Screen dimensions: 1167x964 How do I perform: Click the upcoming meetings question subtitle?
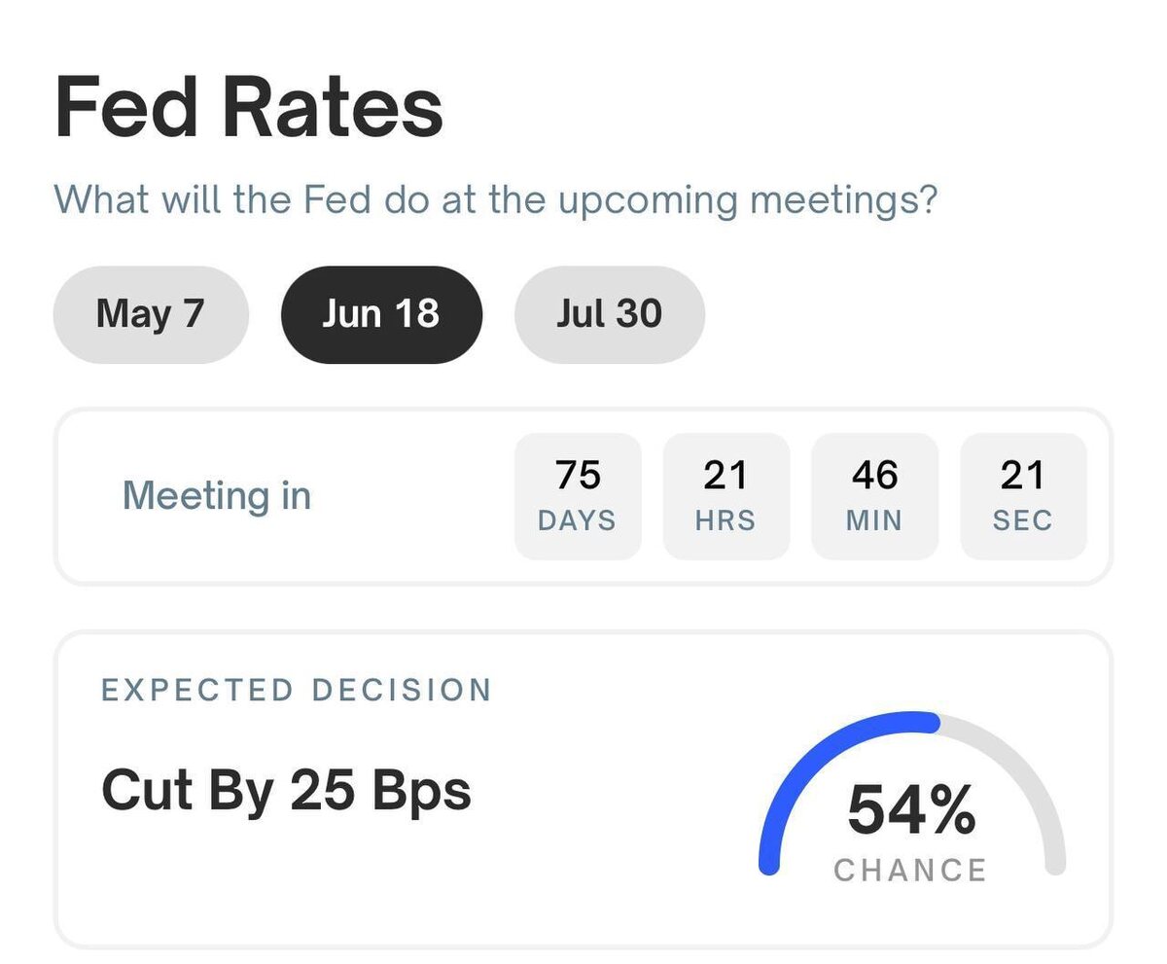[495, 199]
